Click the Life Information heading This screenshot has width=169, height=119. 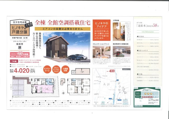(x=148, y=32)
